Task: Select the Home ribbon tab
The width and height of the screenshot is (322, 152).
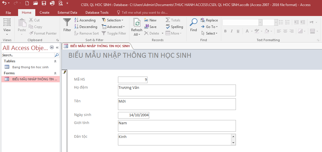Action: [x=26, y=13]
